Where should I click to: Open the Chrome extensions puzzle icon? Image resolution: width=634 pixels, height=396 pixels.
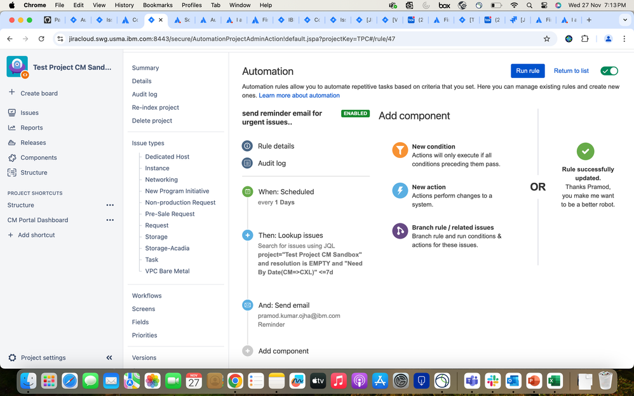(584, 39)
